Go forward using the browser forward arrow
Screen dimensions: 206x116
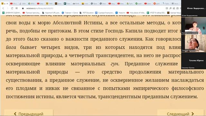[7, 8]
